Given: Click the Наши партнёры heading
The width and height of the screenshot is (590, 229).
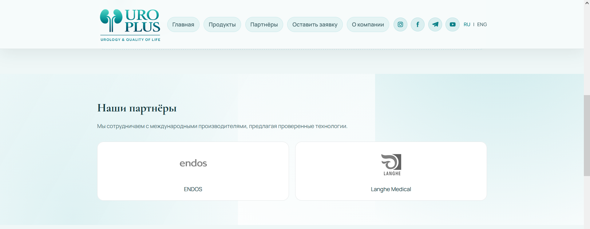Looking at the screenshot, I should click(x=137, y=108).
